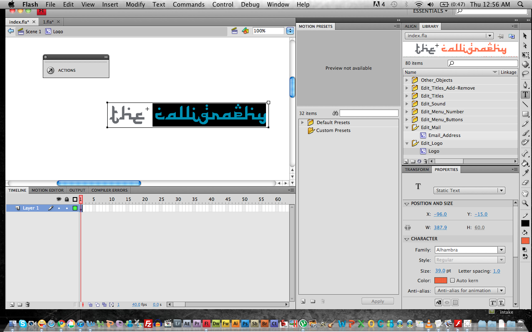The image size is (532, 332).
Task: Open the text Color swatch
Action: (x=440, y=280)
